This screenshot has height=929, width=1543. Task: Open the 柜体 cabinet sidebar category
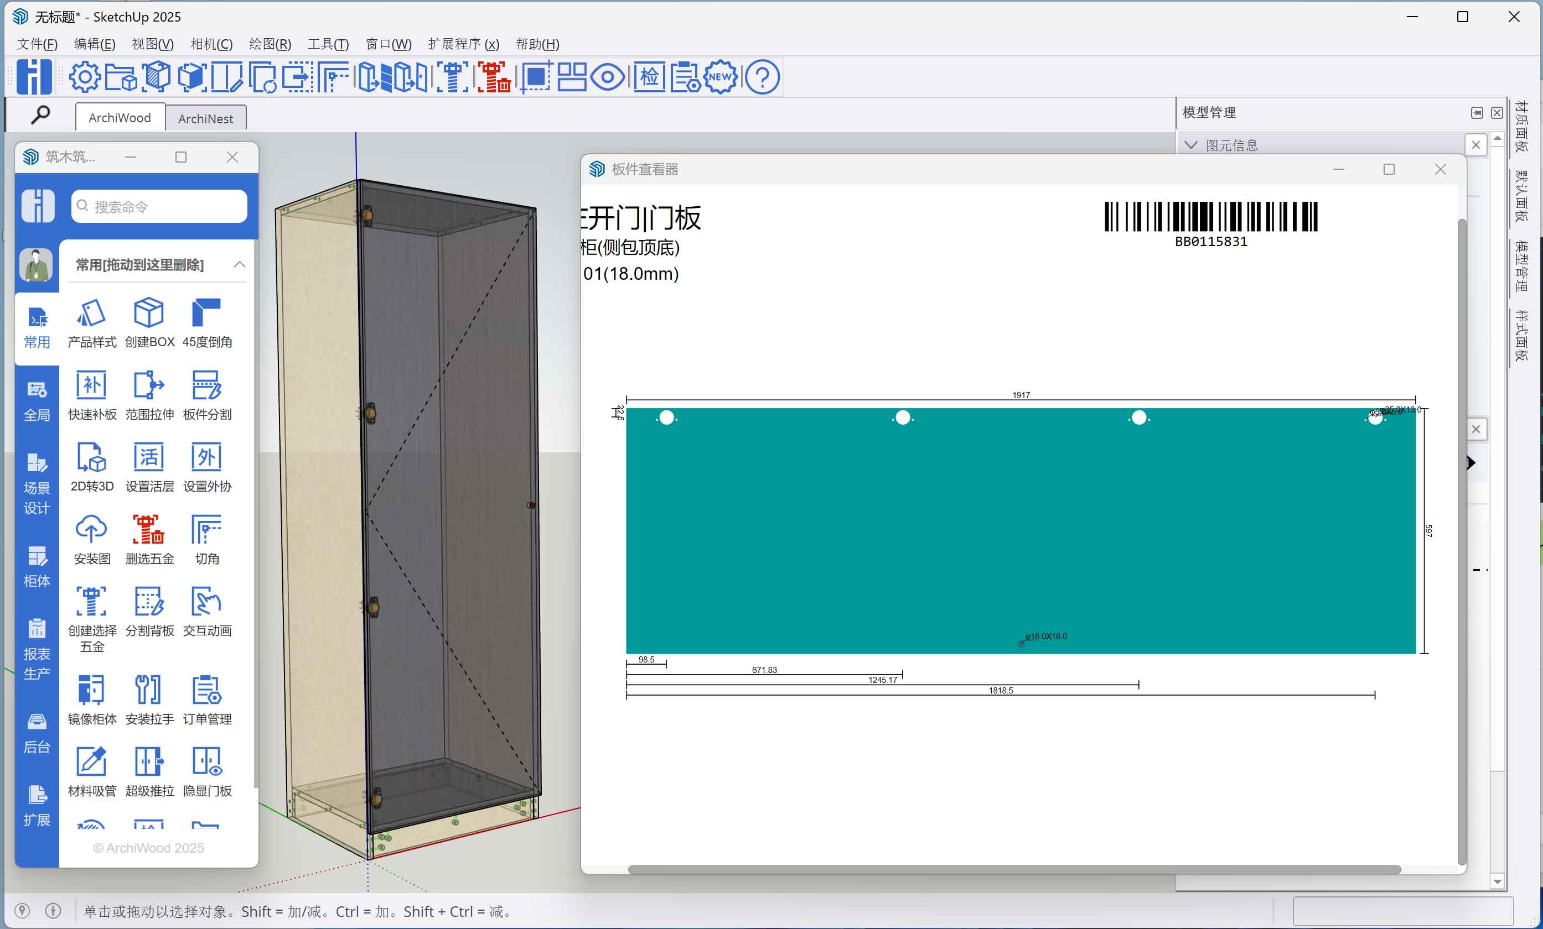37,567
